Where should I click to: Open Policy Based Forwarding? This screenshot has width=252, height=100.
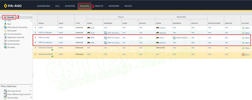tap(17, 27)
